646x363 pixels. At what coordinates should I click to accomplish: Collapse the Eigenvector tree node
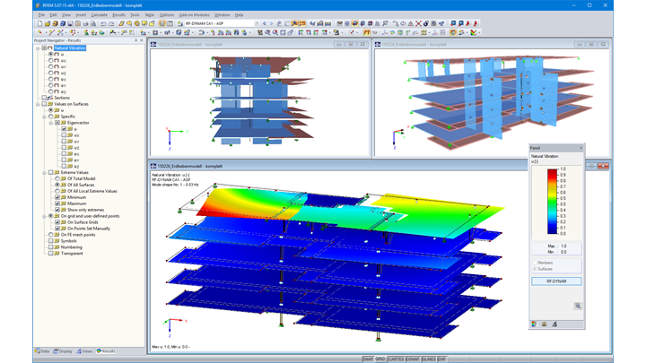click(50, 123)
